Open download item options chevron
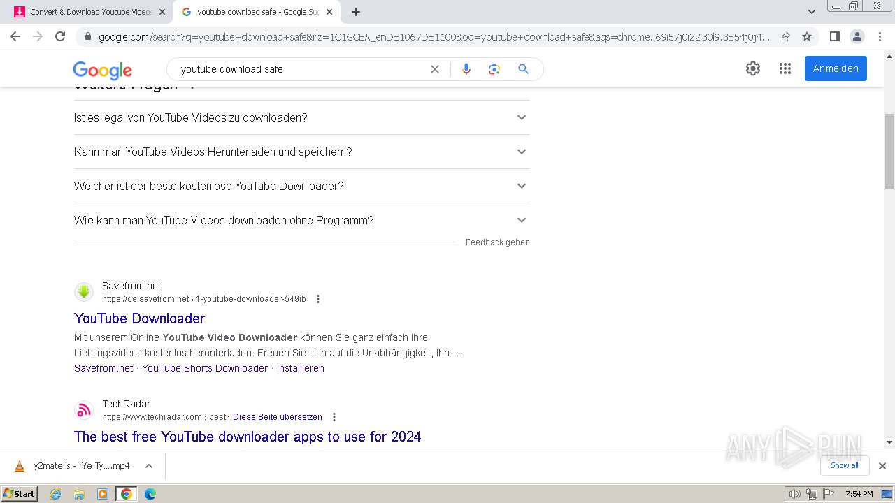This screenshot has height=503, width=895. 149,466
